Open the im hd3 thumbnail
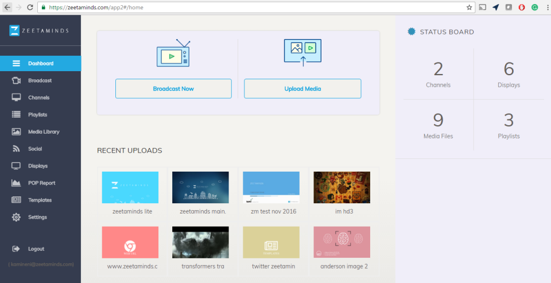Screen dimensions: 551x283 pos(342,187)
